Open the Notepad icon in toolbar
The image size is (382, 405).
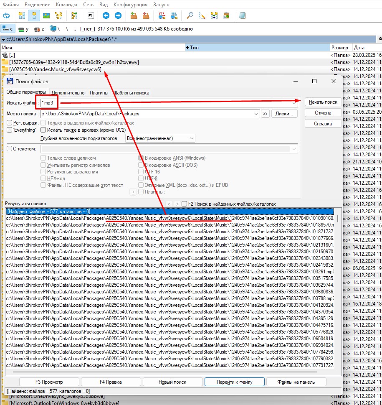pos(243,16)
